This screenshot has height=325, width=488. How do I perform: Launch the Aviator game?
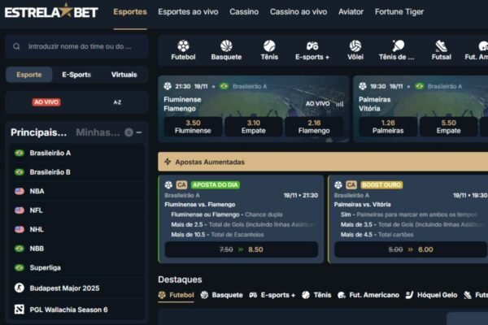[351, 12]
